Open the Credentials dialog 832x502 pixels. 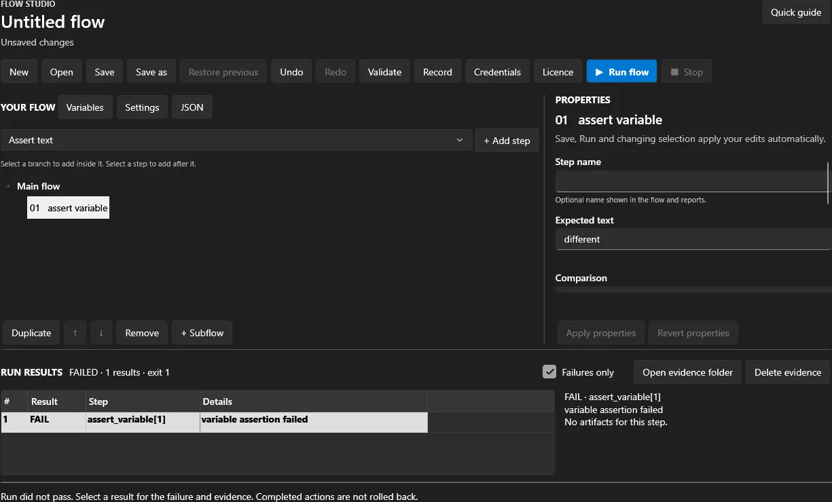497,72
